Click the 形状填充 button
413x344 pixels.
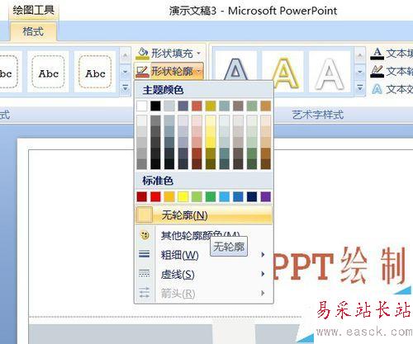(169, 54)
